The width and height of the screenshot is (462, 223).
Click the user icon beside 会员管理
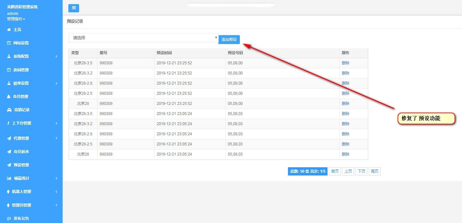tap(9, 97)
